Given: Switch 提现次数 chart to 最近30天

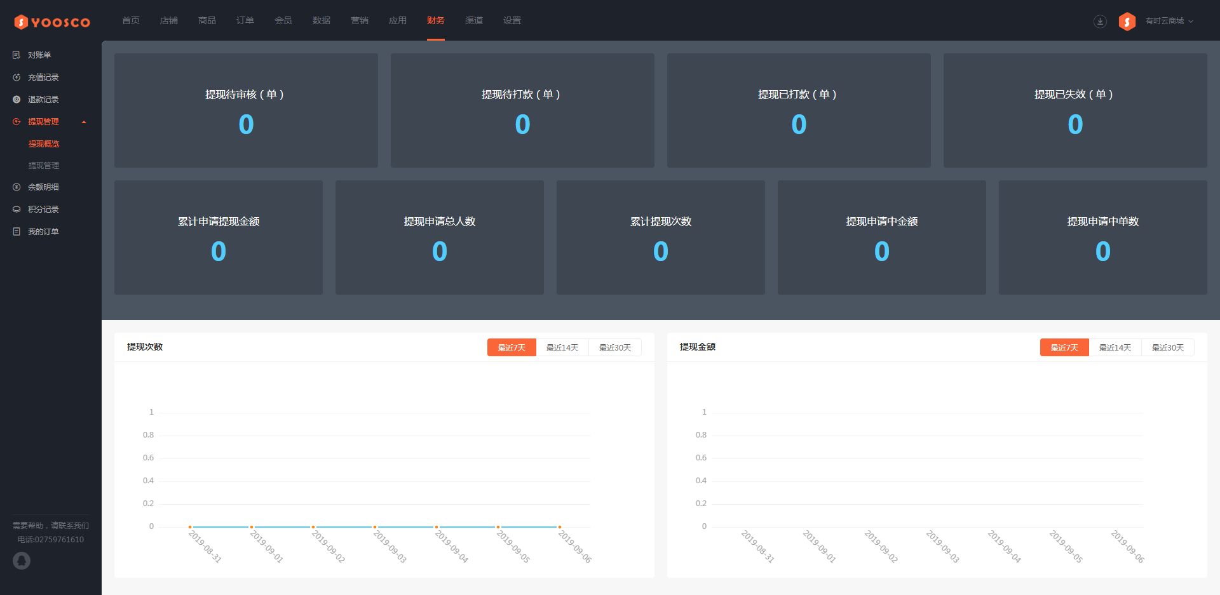Looking at the screenshot, I should tap(615, 347).
